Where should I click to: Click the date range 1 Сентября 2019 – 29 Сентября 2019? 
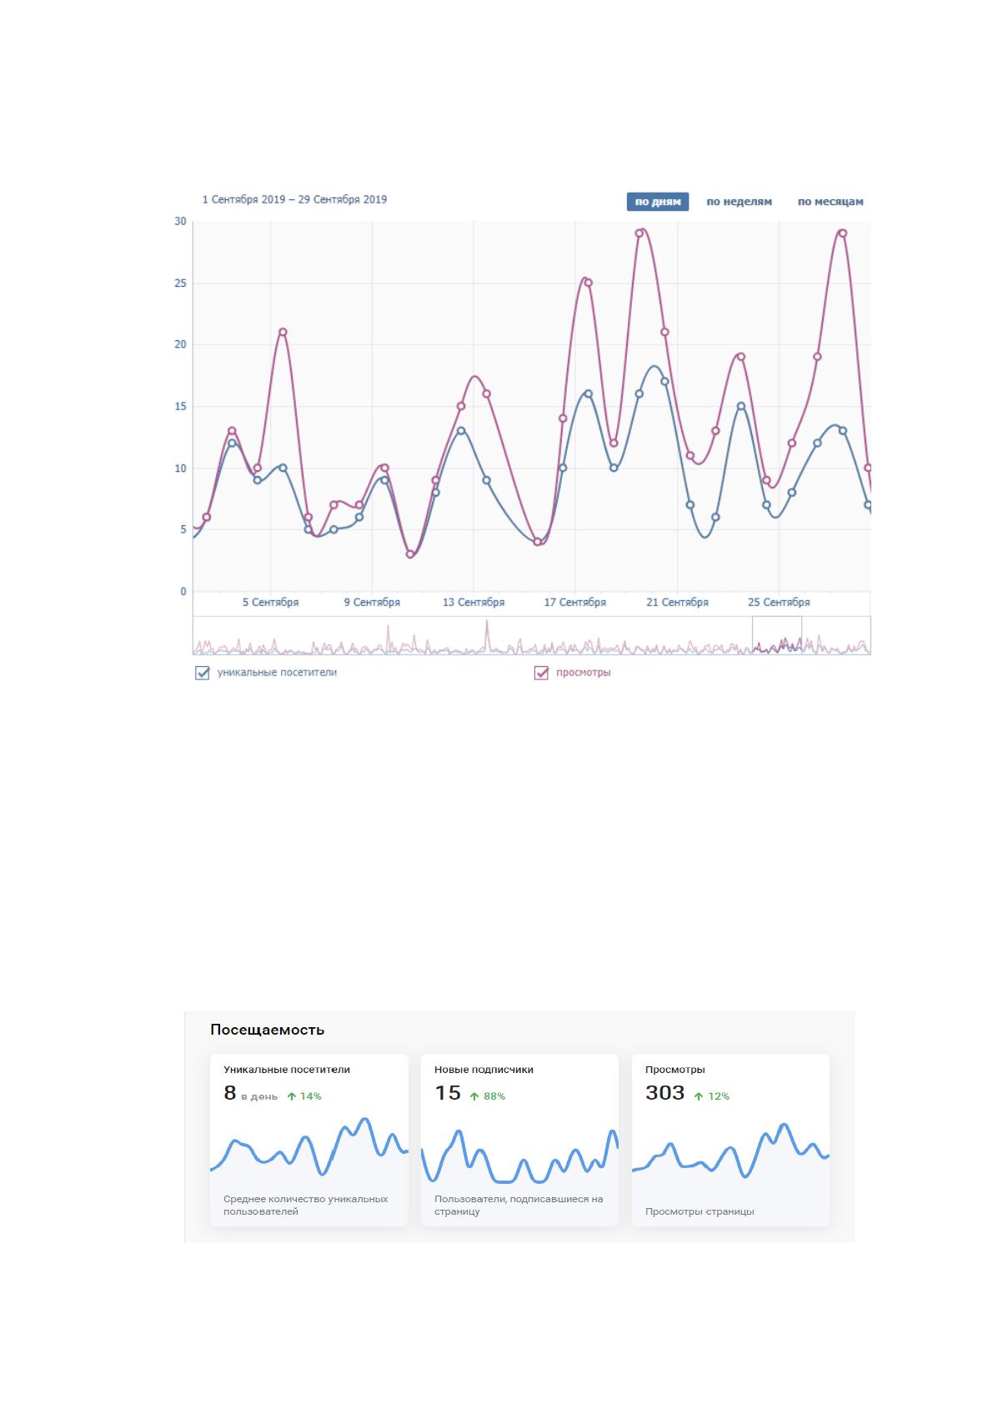294,200
